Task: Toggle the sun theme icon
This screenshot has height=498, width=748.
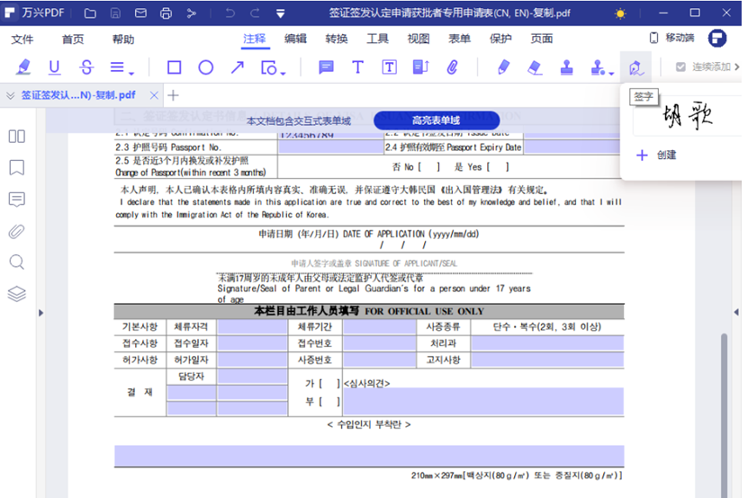Action: tap(620, 13)
